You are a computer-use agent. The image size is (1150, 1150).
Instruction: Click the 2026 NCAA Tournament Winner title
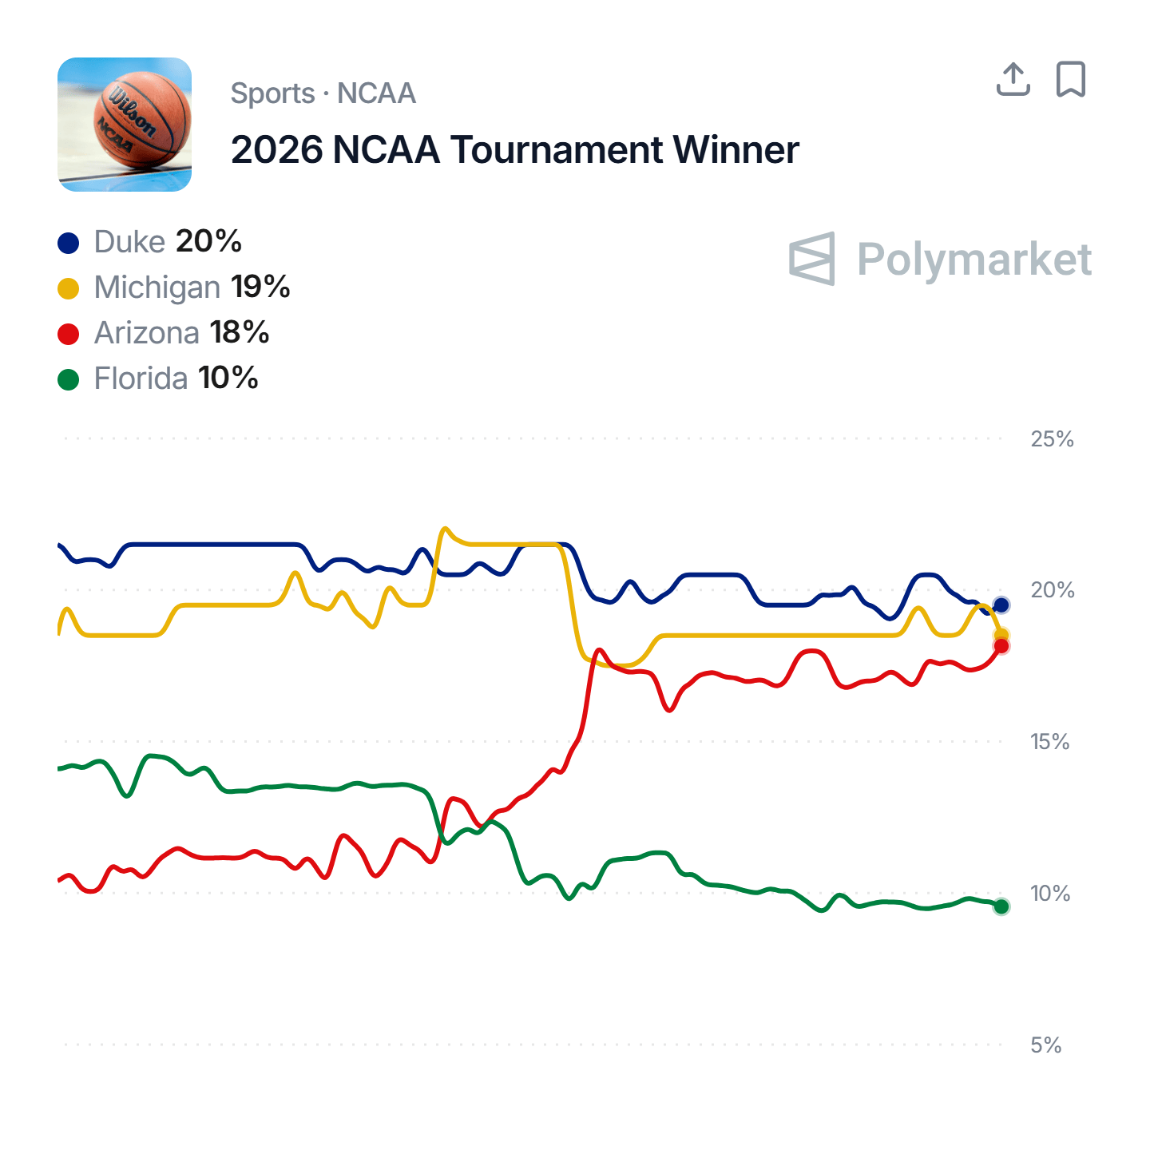coord(514,150)
